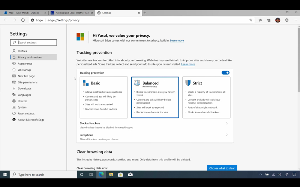Click the browser forward arrow
The height and width of the screenshot is (187, 300).
coord(14,20)
